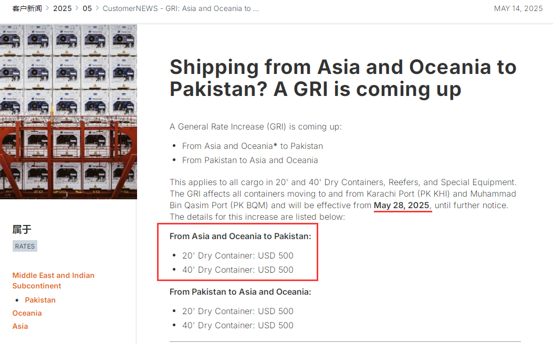Select the 05 month breadcrumb
Image resolution: width=553 pixels, height=344 pixels.
coord(87,8)
